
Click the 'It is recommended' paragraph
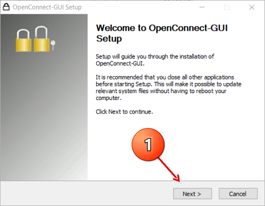click(168, 88)
